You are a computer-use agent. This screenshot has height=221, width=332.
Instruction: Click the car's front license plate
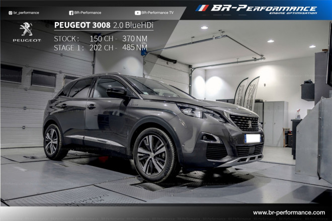[252, 138]
